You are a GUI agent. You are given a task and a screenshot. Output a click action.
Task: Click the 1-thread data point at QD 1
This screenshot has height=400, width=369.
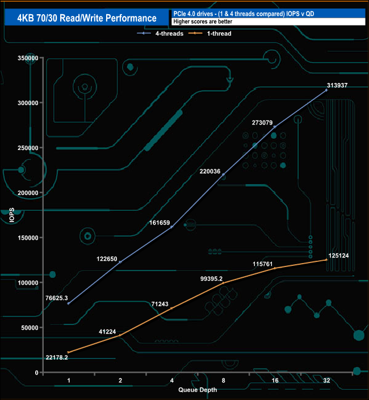coord(68,352)
